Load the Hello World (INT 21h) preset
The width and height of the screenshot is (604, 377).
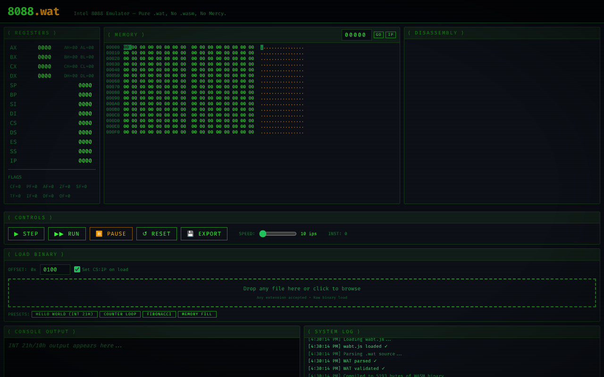[x=65, y=314]
